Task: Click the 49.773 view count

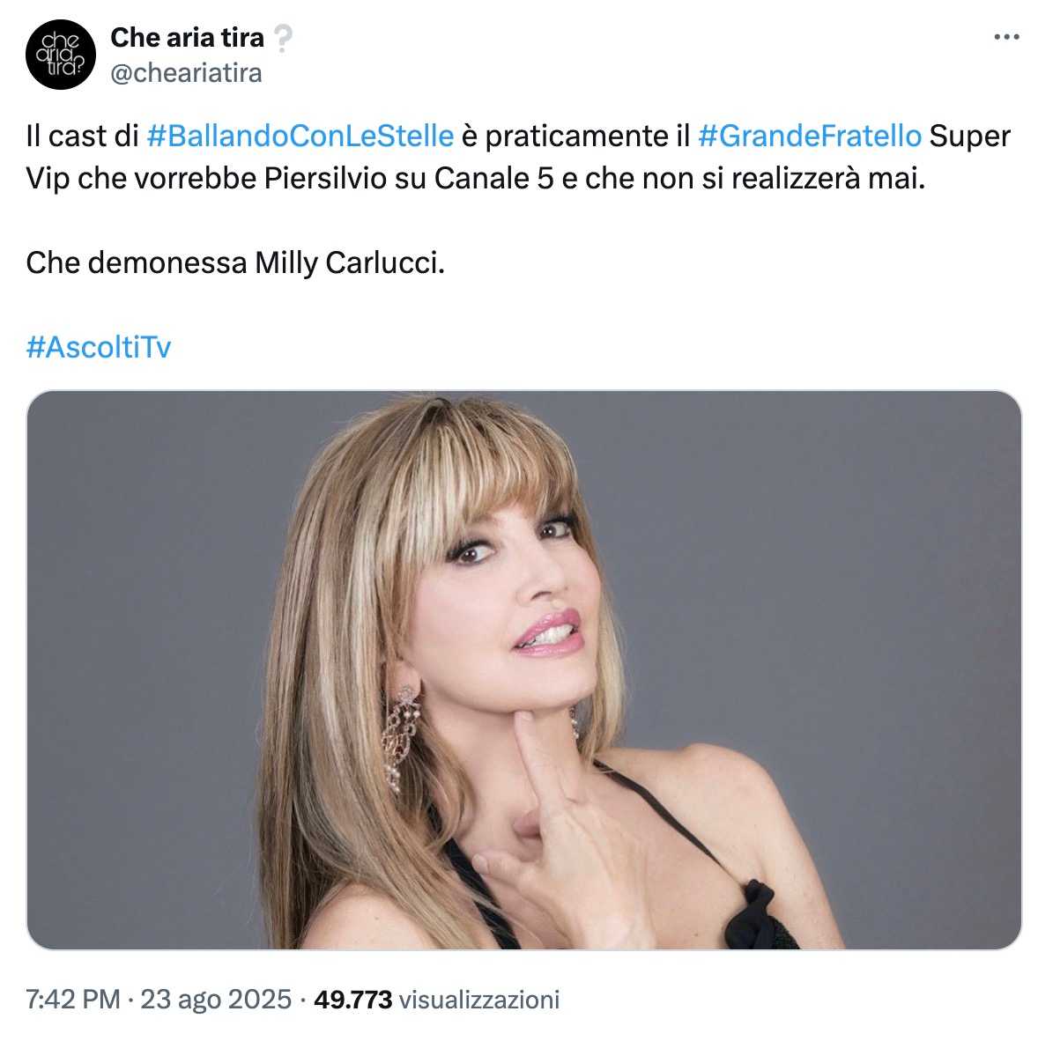Action: [x=352, y=1000]
